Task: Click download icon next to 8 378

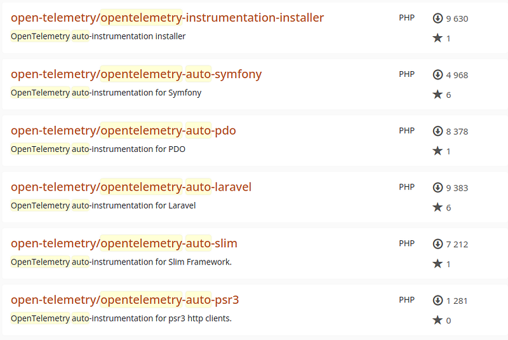Action: pos(438,132)
